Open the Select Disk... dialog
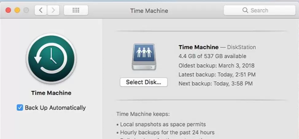Screen dimensions: 299x139 [144, 82]
